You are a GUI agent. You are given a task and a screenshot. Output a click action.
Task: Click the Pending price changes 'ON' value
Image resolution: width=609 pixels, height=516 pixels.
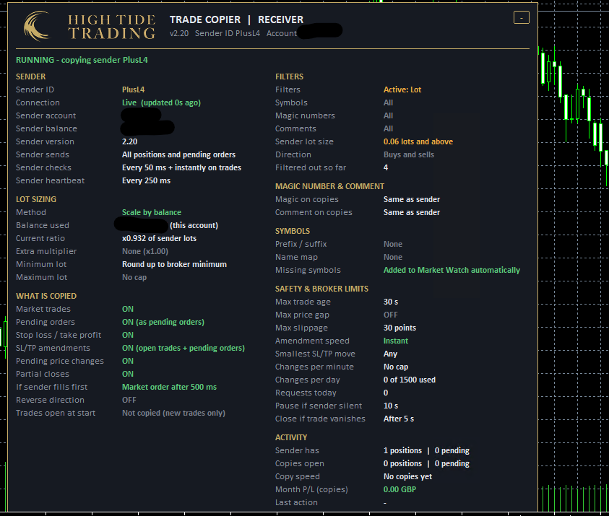pyautogui.click(x=128, y=361)
